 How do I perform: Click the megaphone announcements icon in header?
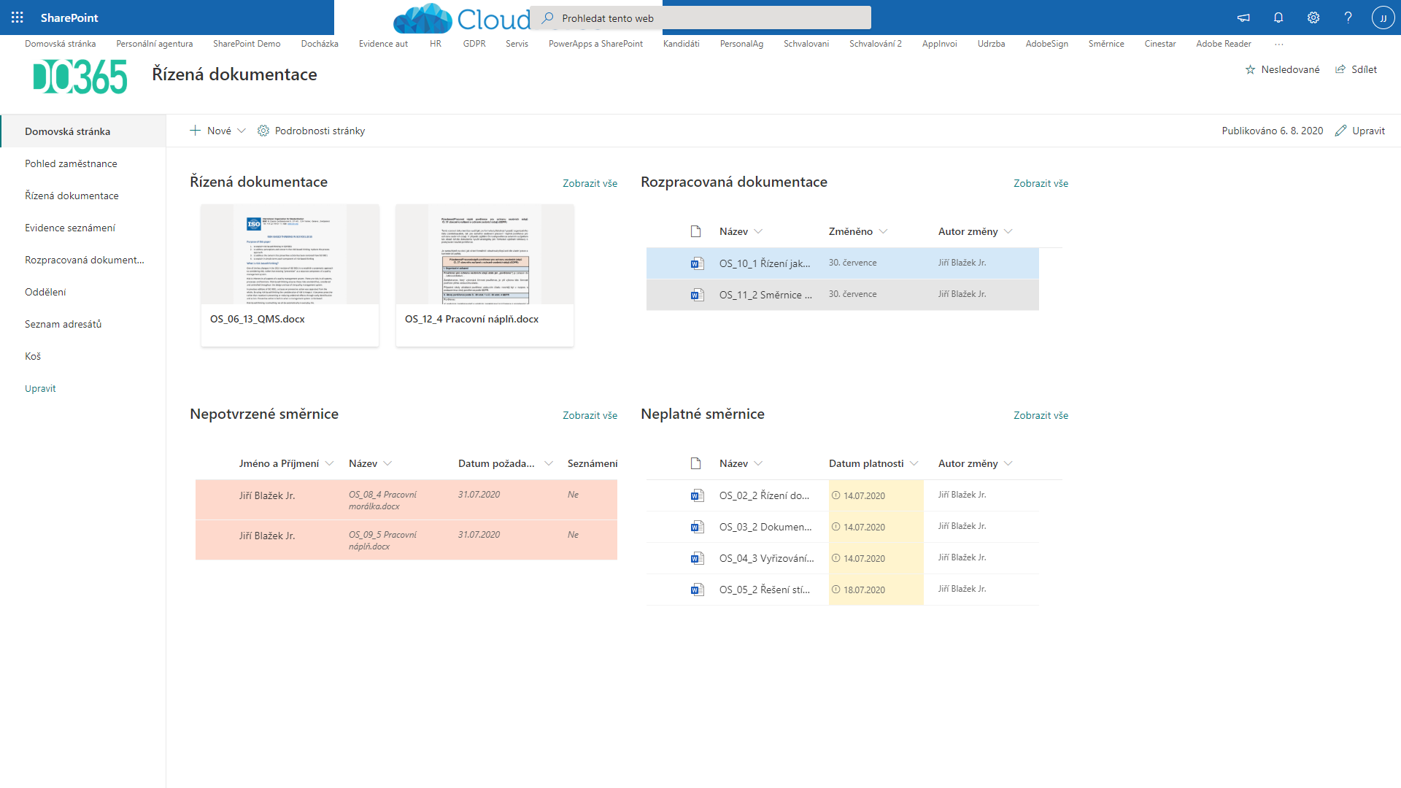tap(1243, 18)
